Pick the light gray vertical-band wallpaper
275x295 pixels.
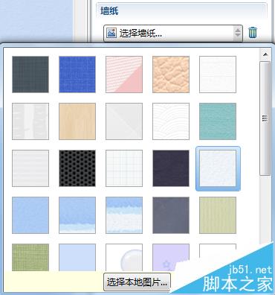coord(30,121)
